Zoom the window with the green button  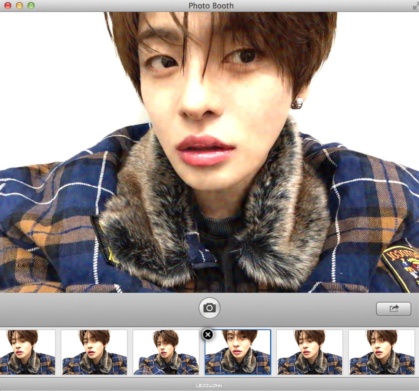click(x=31, y=6)
